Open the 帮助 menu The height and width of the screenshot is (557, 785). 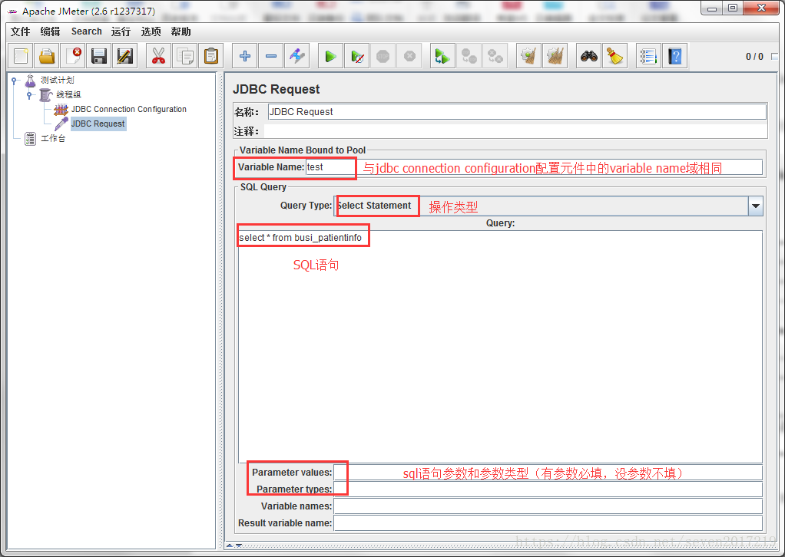(x=181, y=31)
